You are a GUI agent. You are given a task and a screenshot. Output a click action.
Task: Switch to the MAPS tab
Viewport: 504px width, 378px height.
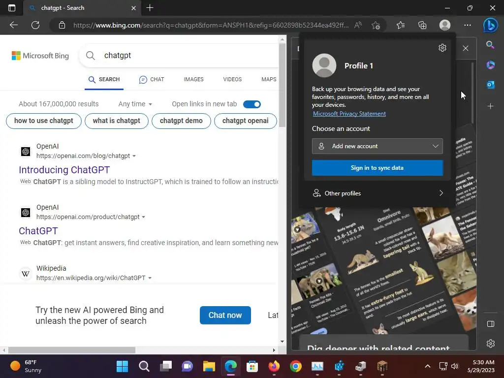coord(269,79)
